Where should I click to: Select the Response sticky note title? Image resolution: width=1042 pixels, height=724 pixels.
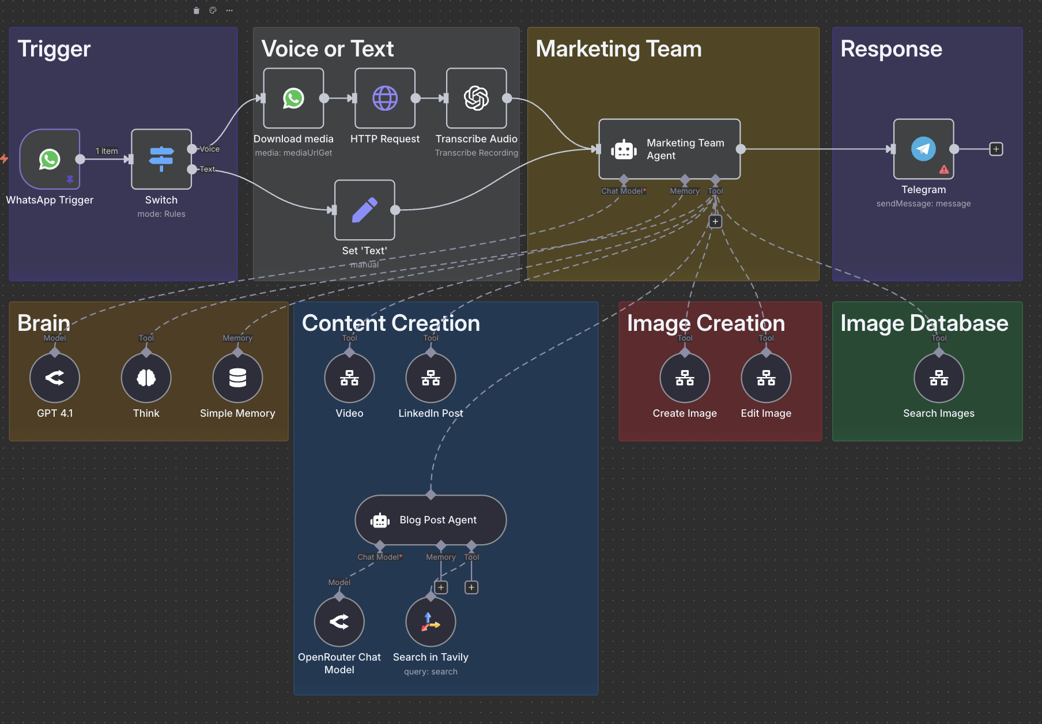[x=891, y=49]
